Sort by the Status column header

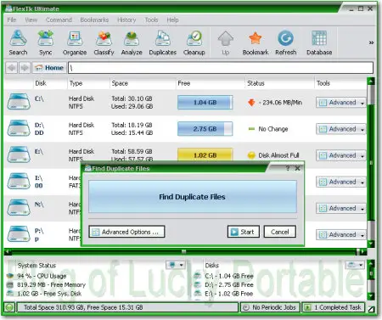(256, 83)
